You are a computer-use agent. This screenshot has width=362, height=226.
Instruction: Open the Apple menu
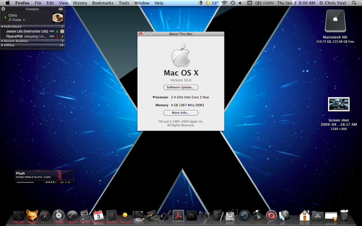click(x=8, y=3)
